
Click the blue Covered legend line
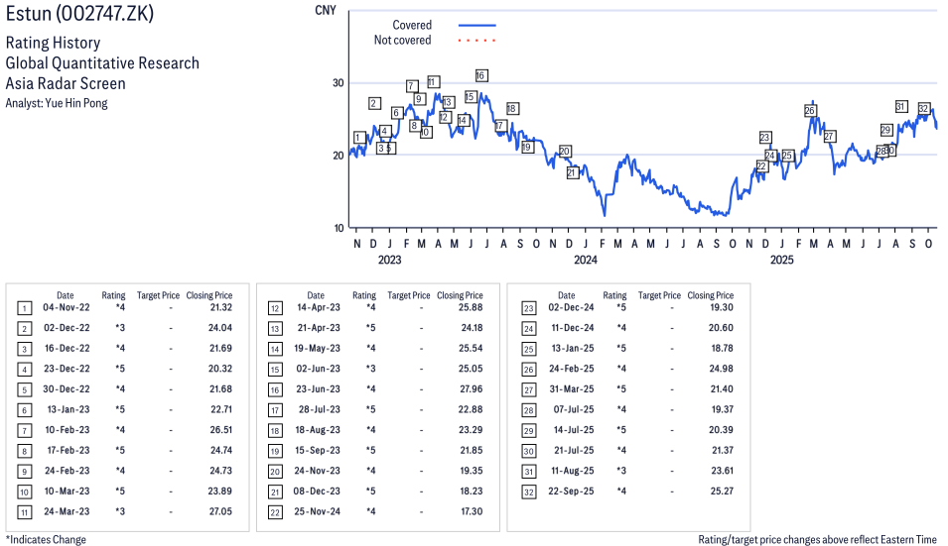click(x=476, y=25)
